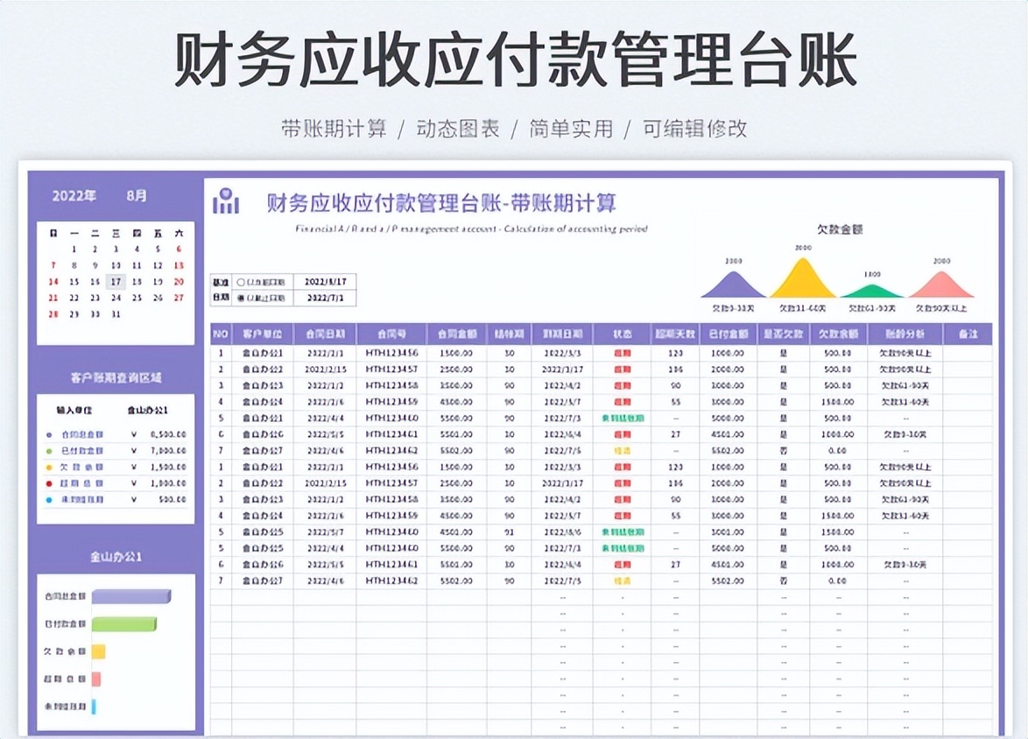
Task: Click the 未到结账期 status label in row 5
Action: point(622,419)
